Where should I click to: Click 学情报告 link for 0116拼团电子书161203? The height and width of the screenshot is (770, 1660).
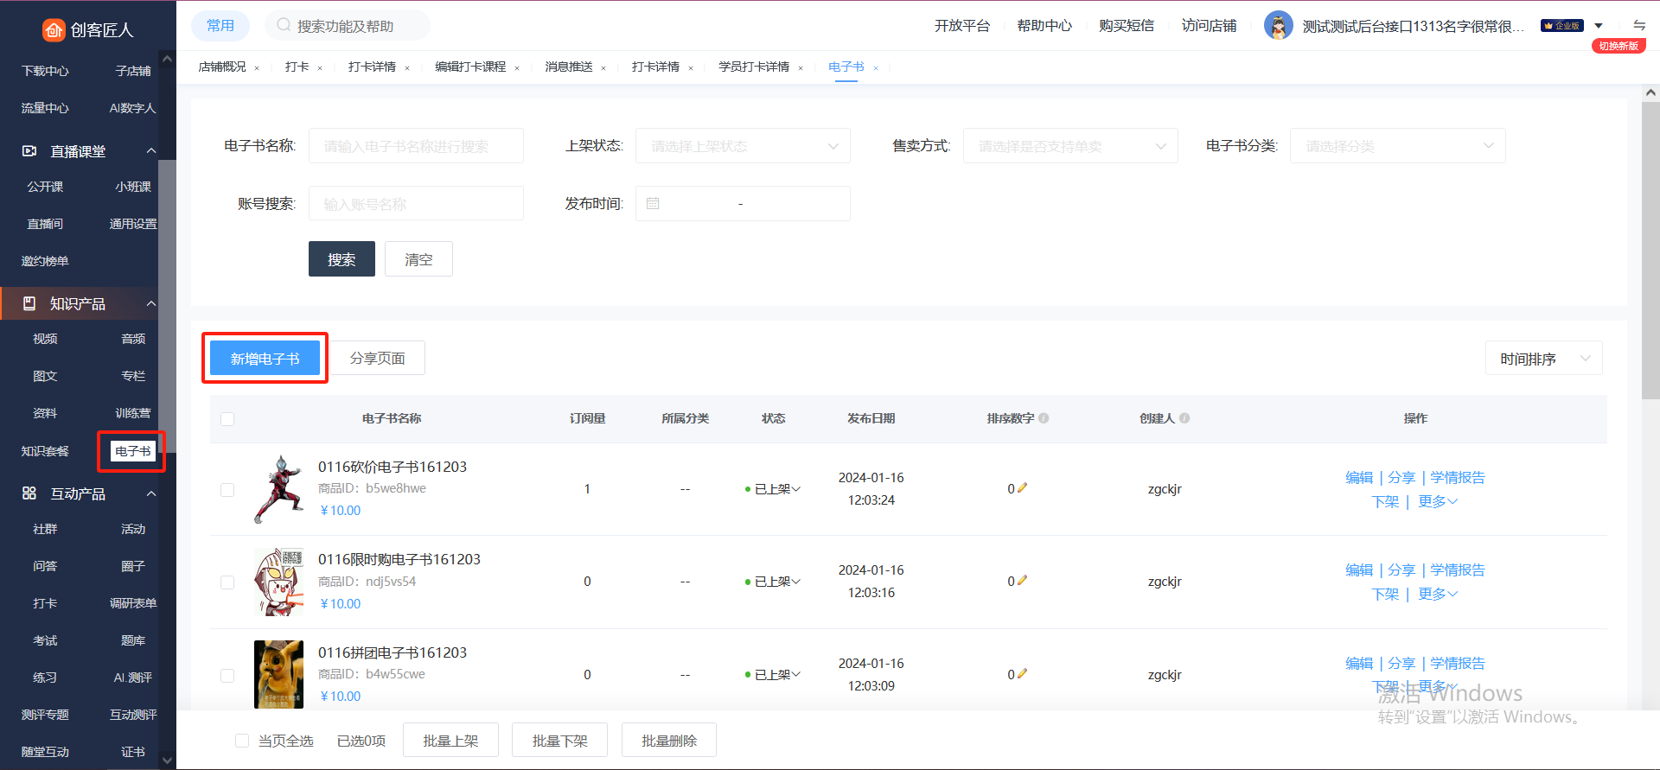point(1457,664)
